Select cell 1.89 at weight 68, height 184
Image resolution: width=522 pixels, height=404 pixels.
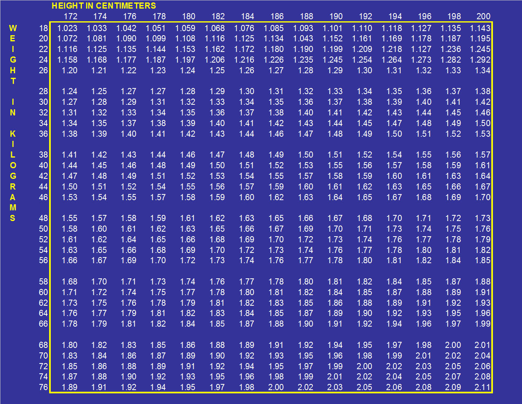[x=246, y=345]
